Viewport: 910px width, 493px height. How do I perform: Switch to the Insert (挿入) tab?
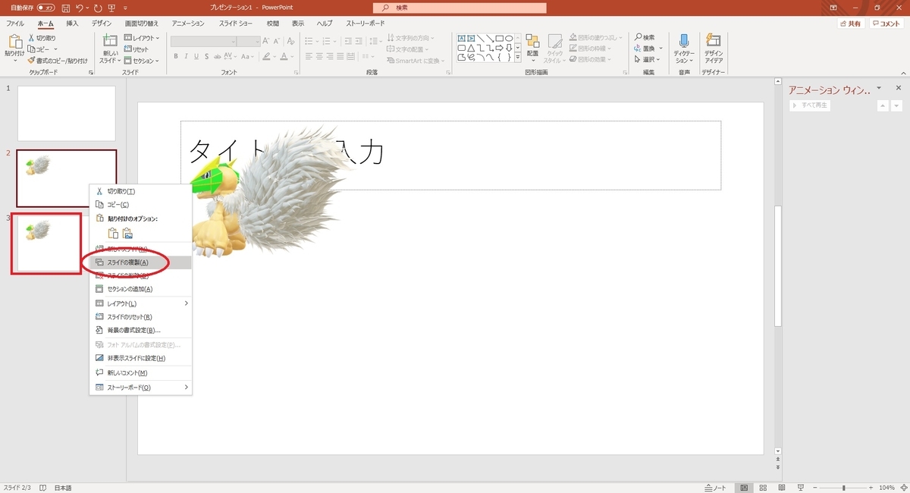pyautogui.click(x=72, y=24)
